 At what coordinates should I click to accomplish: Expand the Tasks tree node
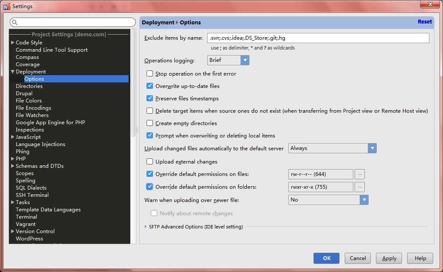pos(12,202)
